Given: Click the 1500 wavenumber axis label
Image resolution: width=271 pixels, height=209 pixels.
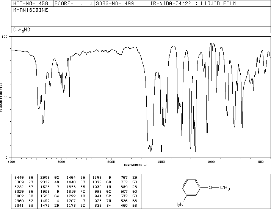Looking at the screenshot, I should pyautogui.click(x=161, y=162).
